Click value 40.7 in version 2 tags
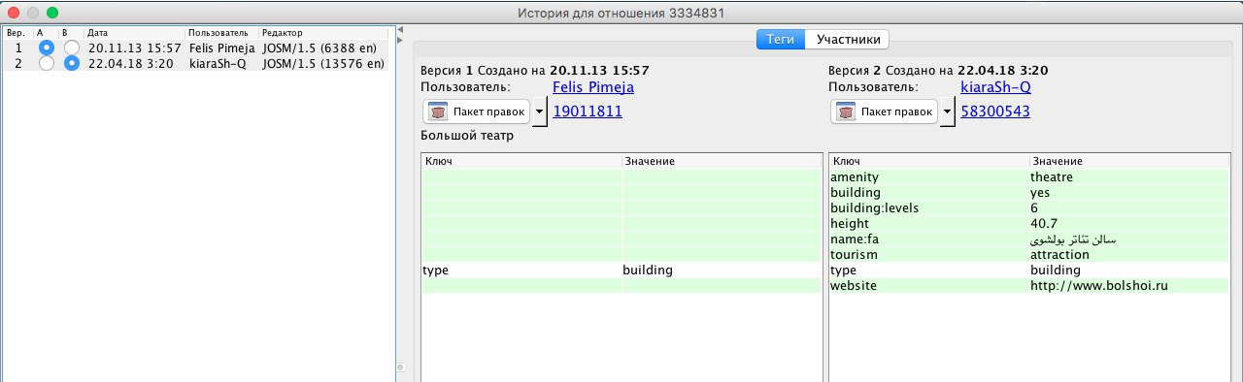The height and width of the screenshot is (382, 1243). point(1044,224)
